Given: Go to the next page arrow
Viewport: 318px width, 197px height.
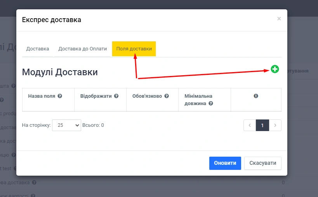Looking at the screenshot, I should [x=275, y=125].
